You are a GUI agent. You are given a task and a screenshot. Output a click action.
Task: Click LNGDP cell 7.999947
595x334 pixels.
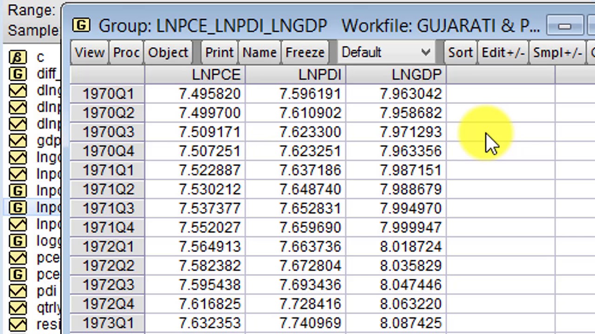pyautogui.click(x=396, y=227)
